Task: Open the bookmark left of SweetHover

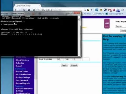Action: (86, 14)
